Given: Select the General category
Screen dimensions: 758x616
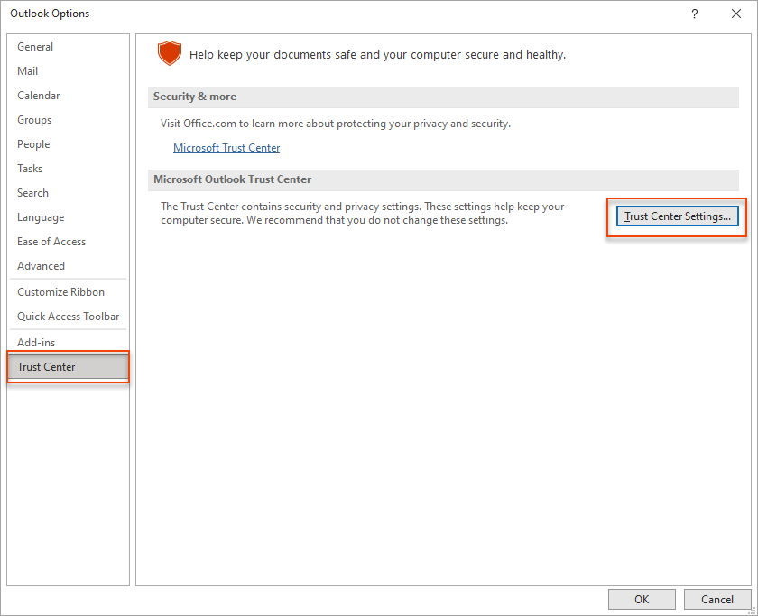Looking at the screenshot, I should point(35,47).
